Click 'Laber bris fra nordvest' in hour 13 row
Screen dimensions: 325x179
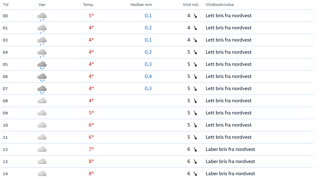point(230,162)
